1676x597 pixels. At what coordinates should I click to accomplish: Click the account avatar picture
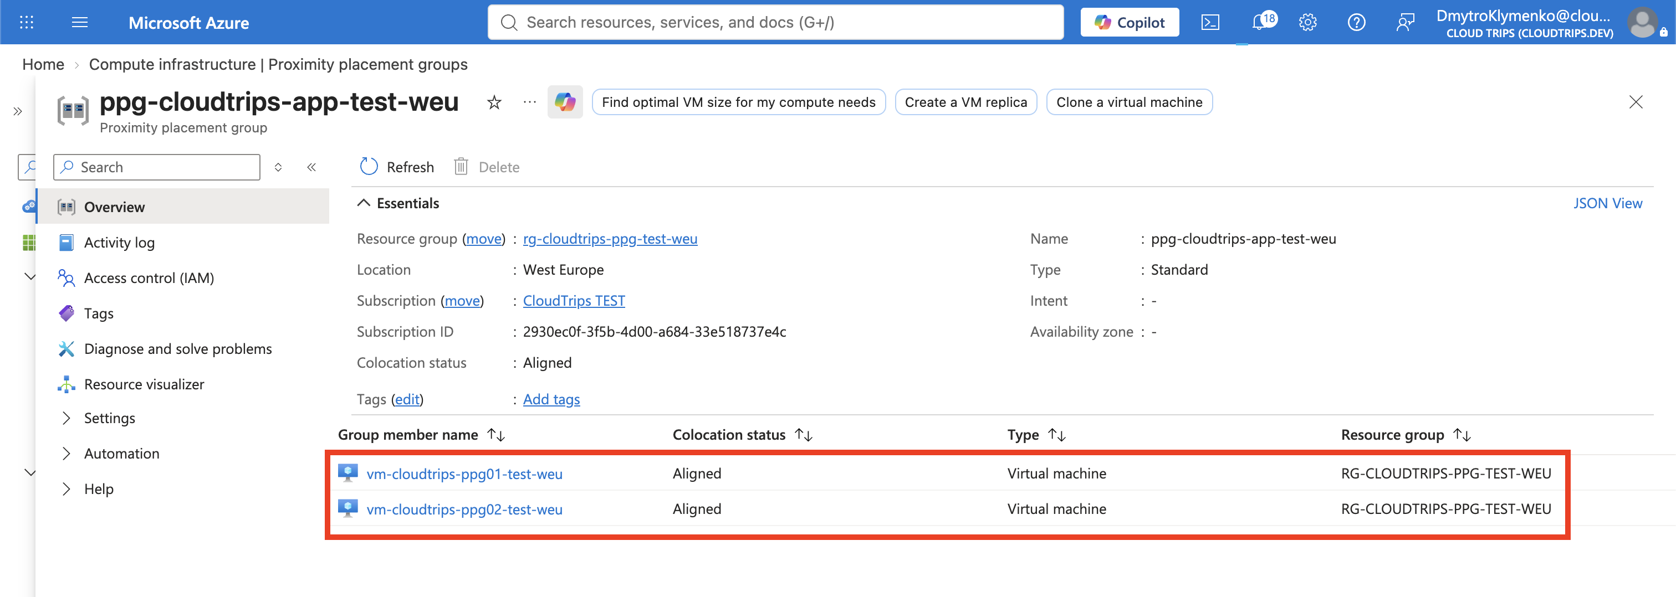pyautogui.click(x=1643, y=23)
